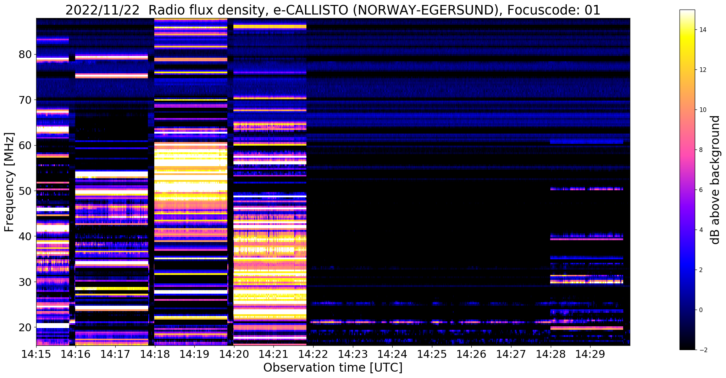
Task: Click the colorbar tick value 8
Action: coord(700,150)
